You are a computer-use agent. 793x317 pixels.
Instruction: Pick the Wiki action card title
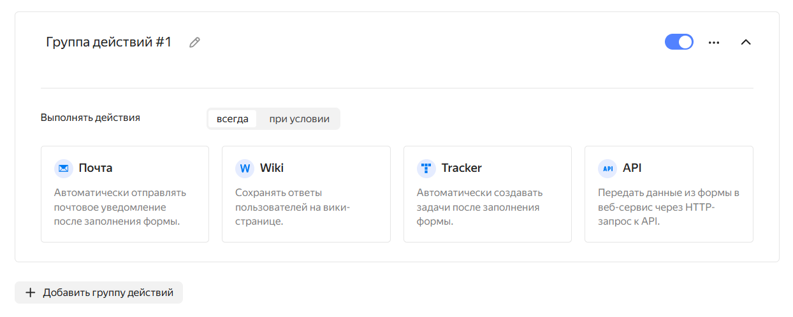click(272, 168)
